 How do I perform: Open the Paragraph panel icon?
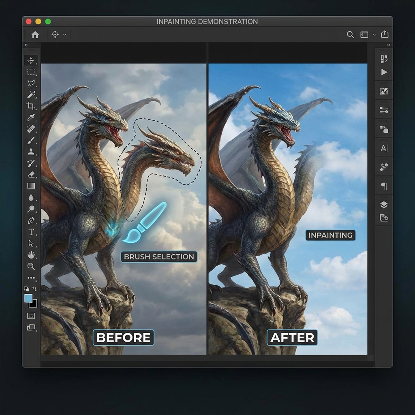point(384,186)
